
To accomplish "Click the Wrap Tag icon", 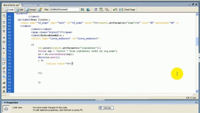I will (4, 68).
